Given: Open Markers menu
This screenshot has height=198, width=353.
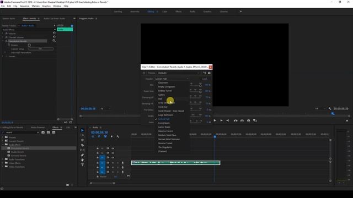Looking at the screenshot, I should click(35, 6).
